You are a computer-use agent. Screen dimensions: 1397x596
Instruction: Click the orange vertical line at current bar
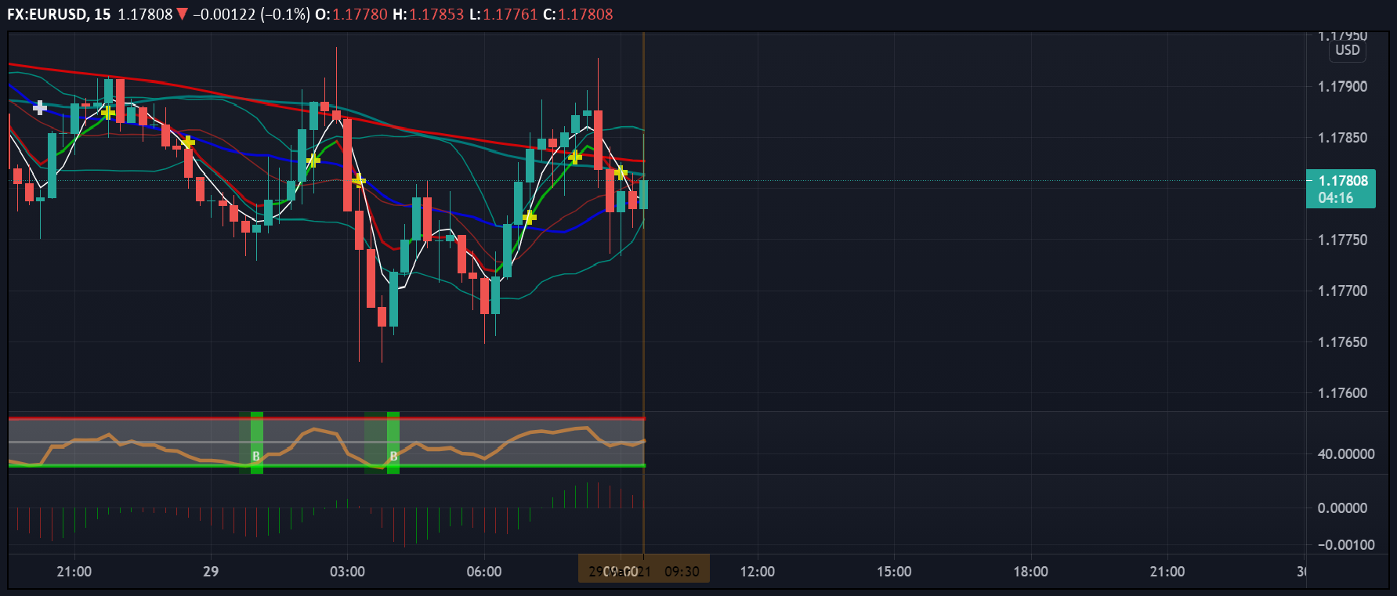click(x=643, y=313)
